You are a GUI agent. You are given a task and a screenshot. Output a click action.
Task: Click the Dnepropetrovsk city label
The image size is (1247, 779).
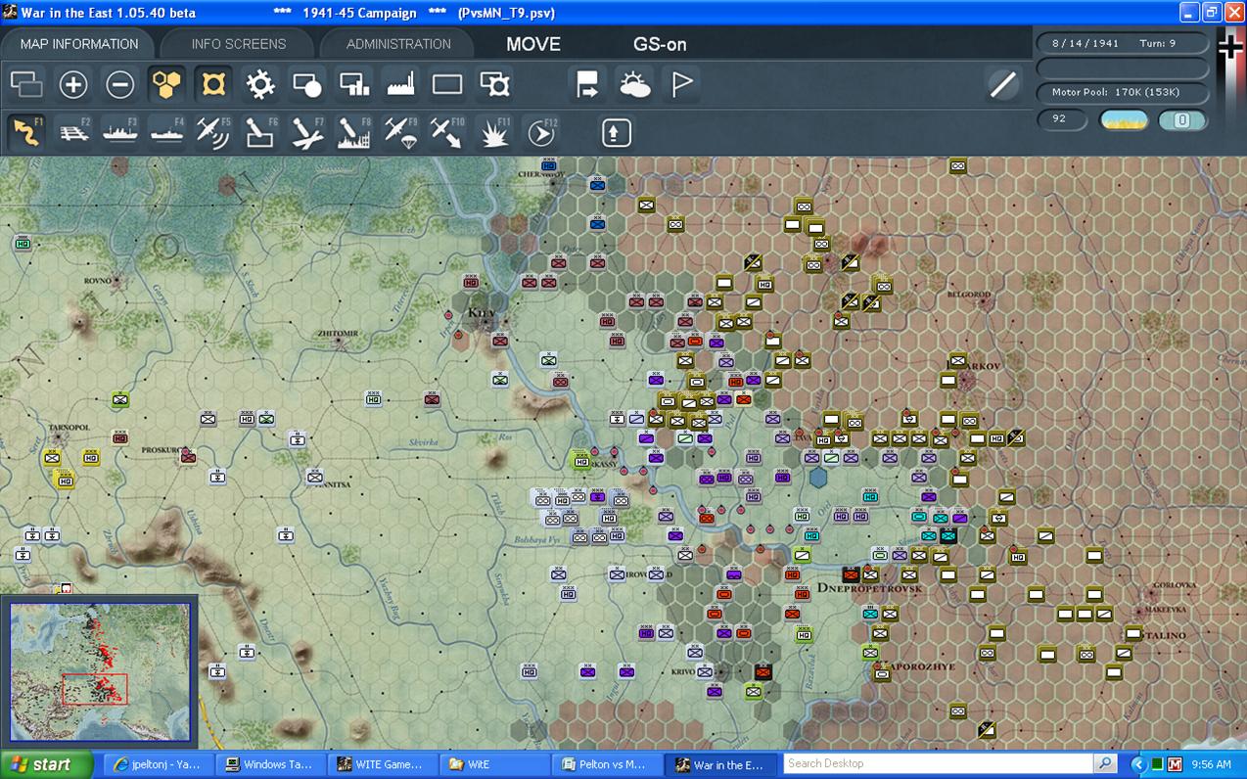point(869,588)
